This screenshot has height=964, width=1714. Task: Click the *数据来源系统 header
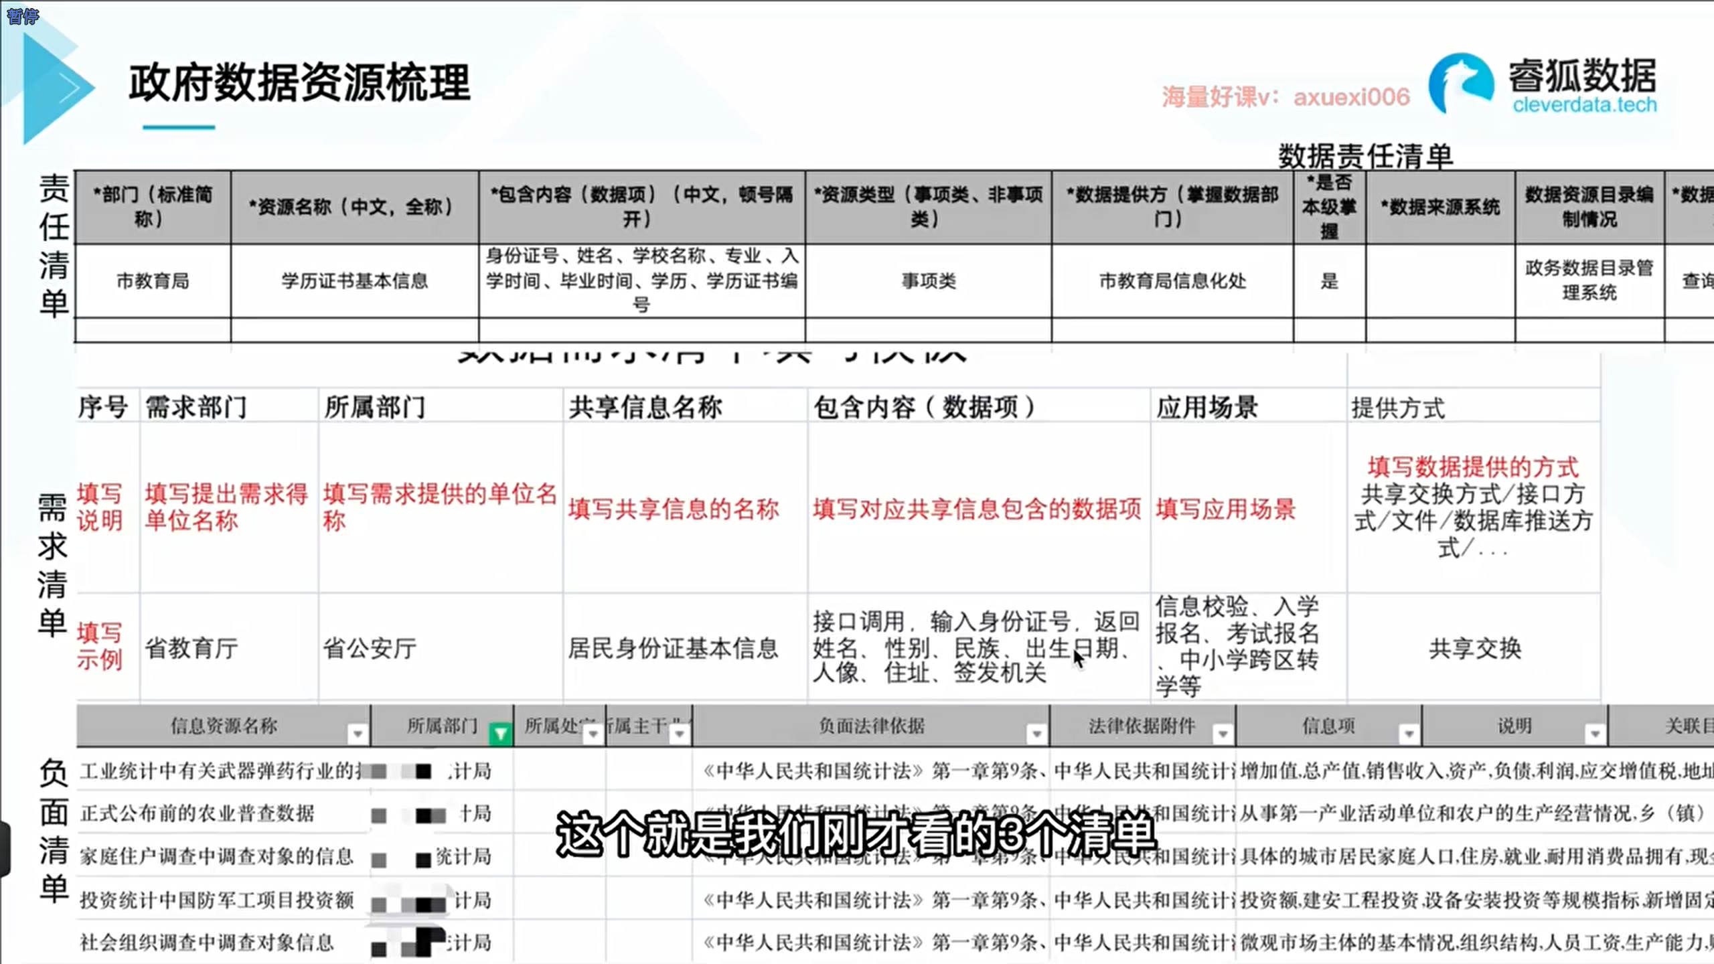click(x=1440, y=207)
